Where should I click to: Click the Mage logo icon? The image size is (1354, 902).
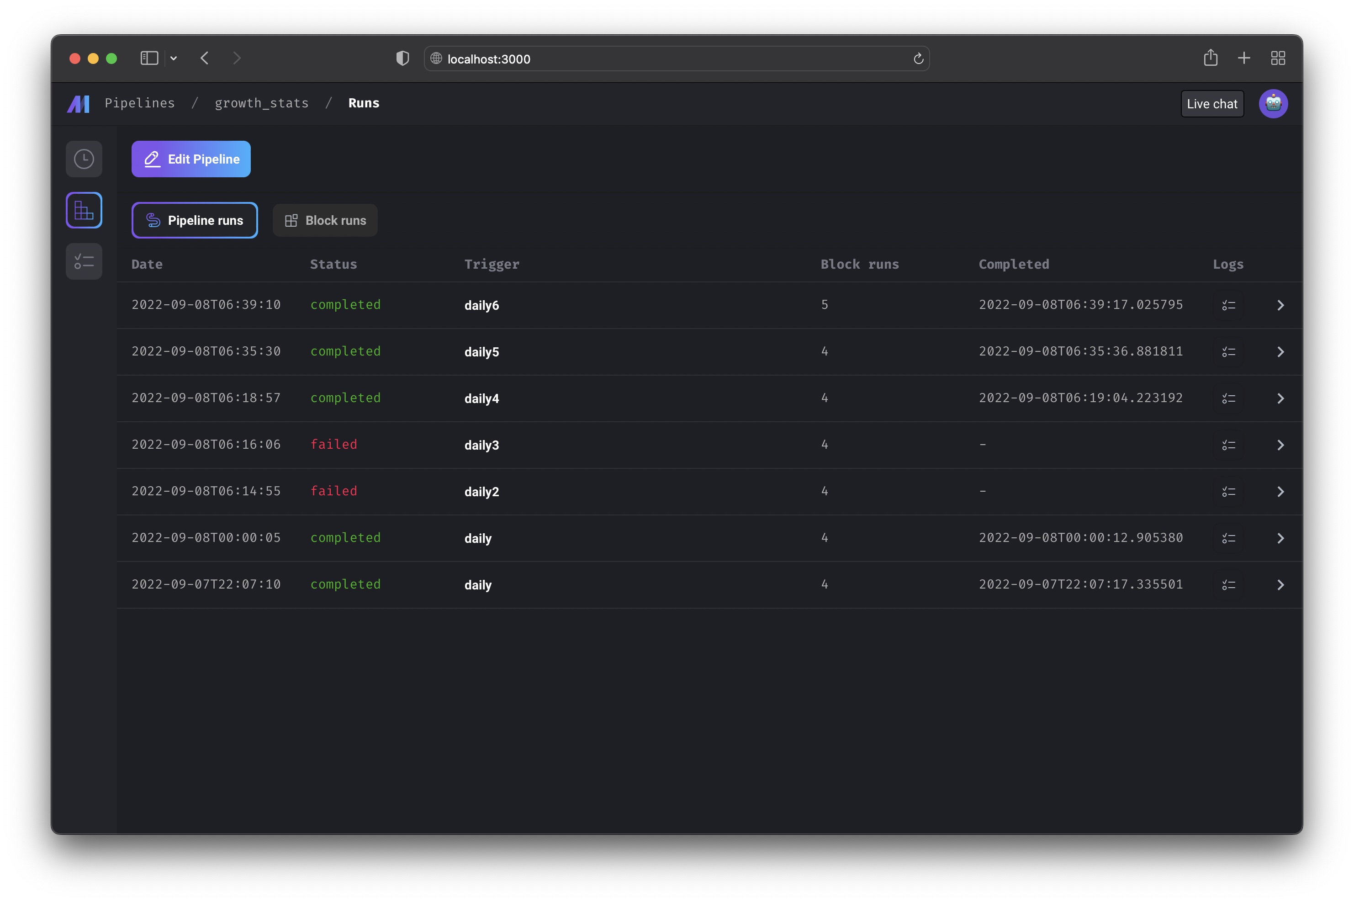[78, 104]
